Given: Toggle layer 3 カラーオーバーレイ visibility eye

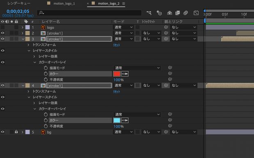Looking at the screenshot, I should coord(2,62).
